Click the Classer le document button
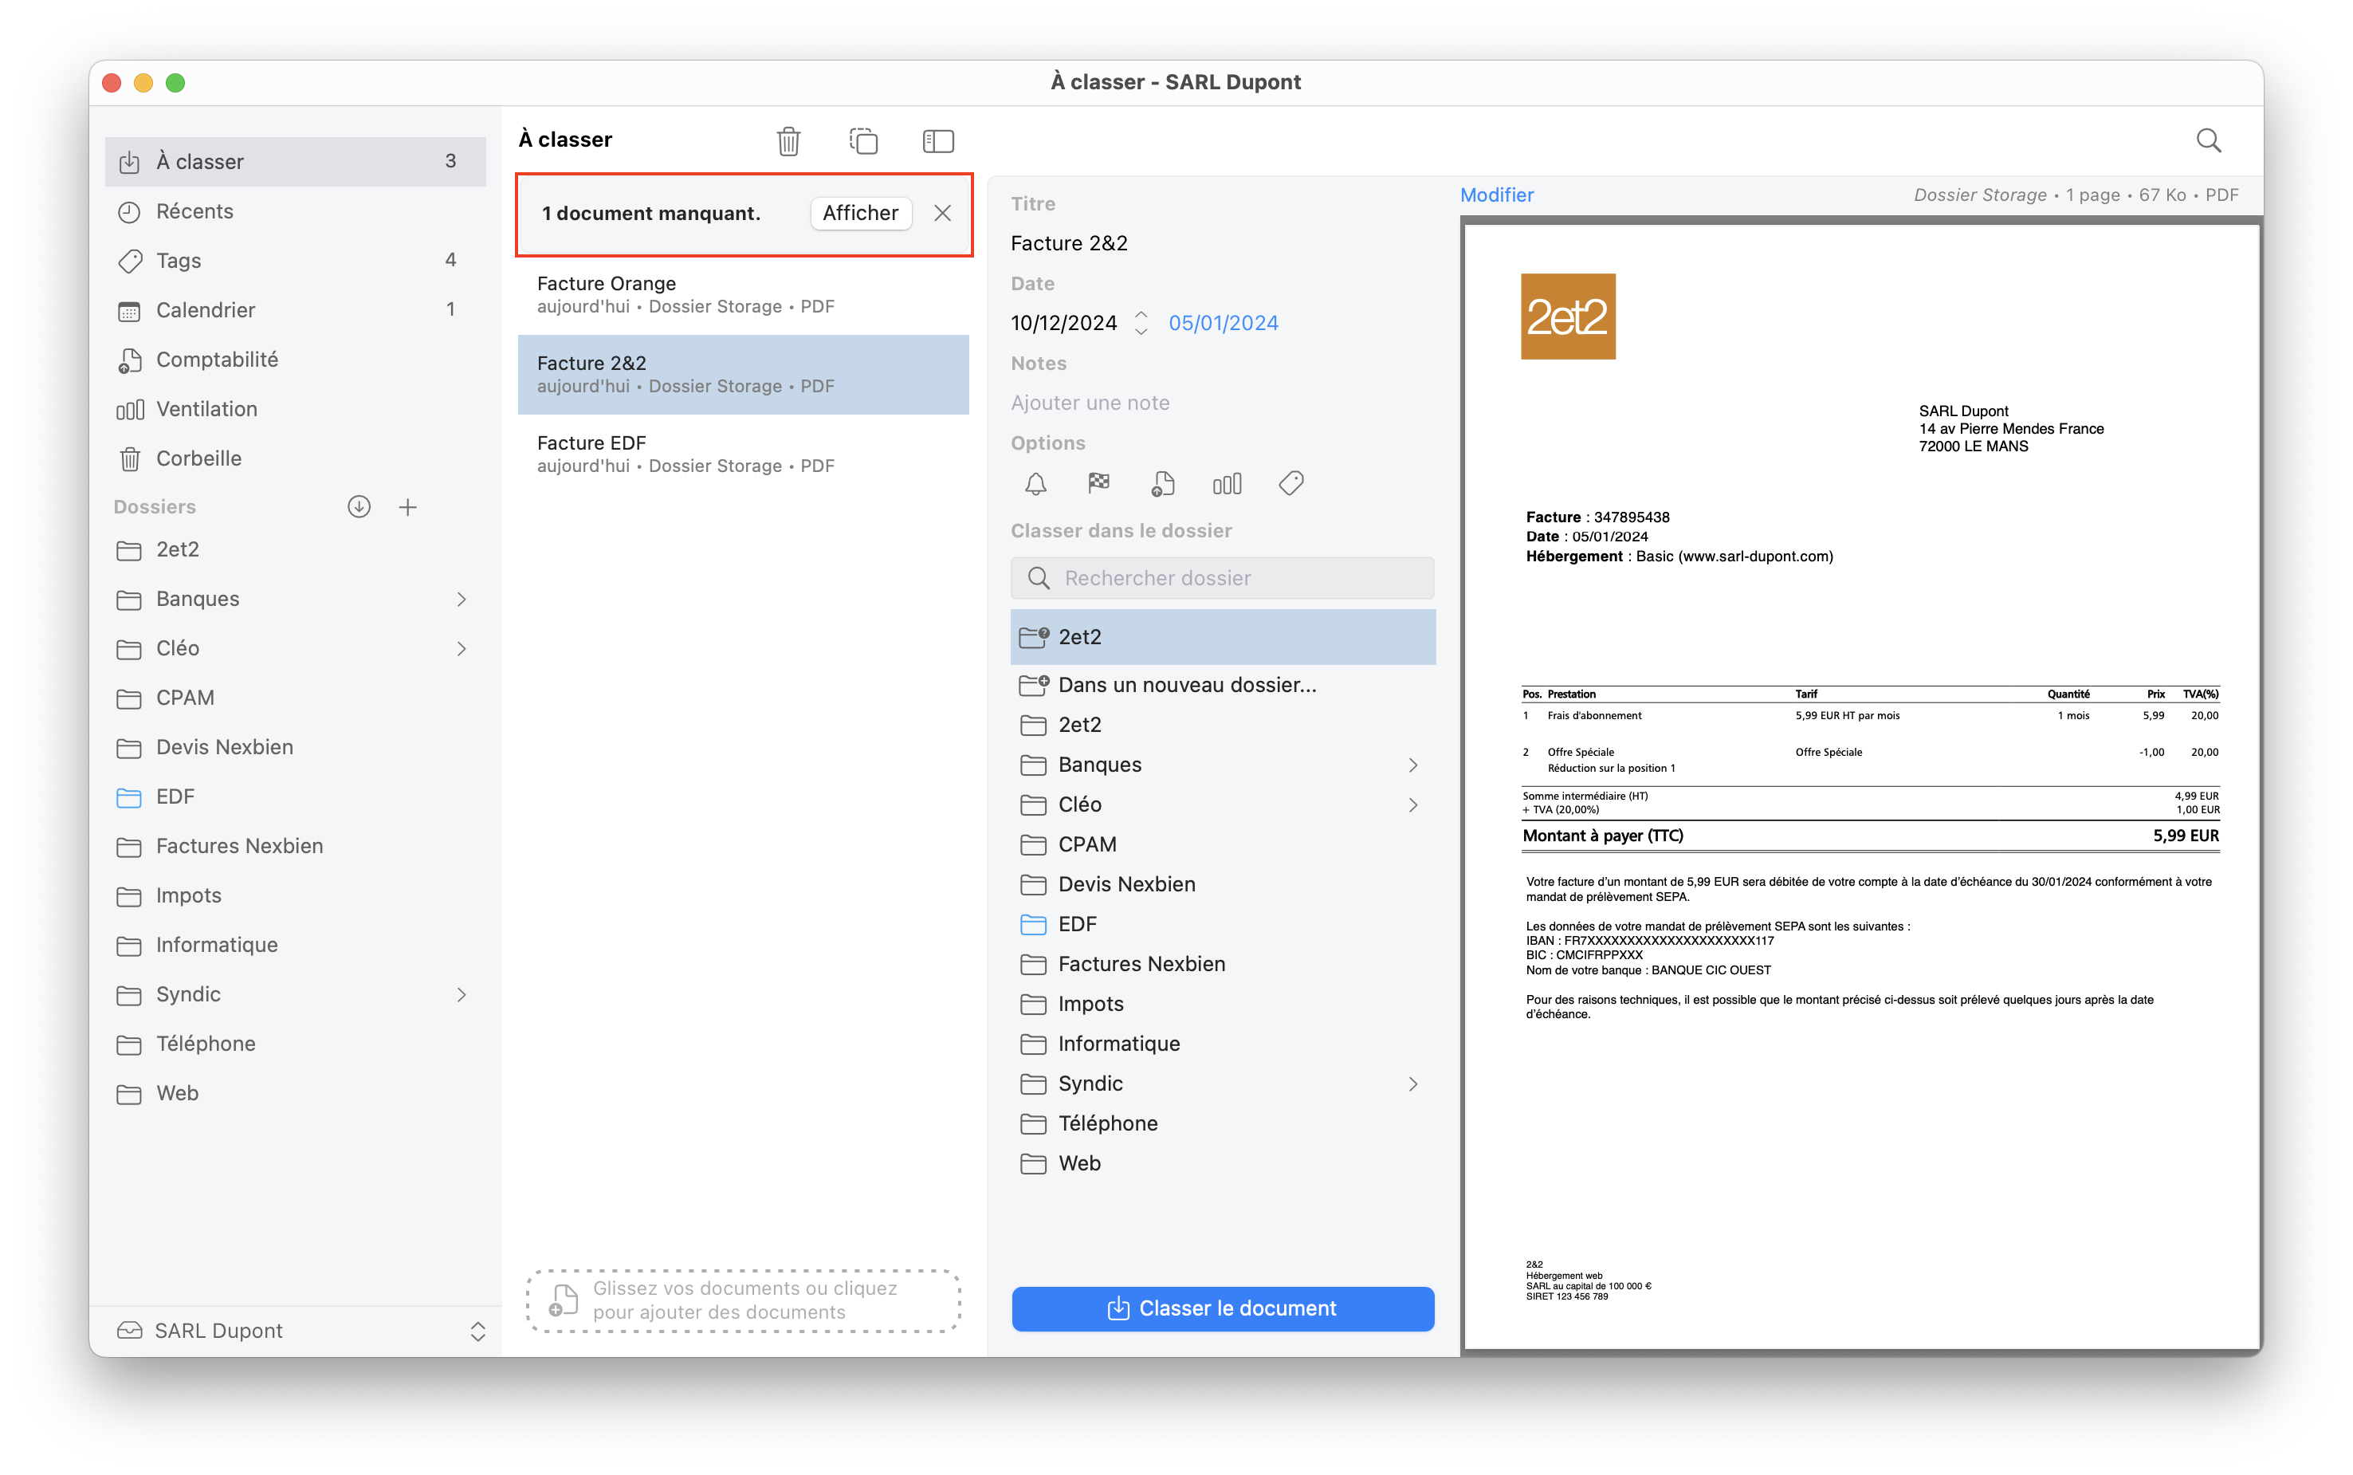This screenshot has width=2353, height=1475. click(x=1222, y=1308)
